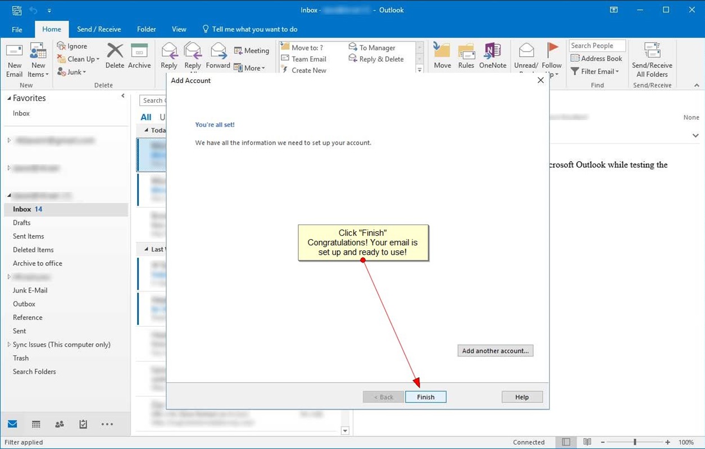This screenshot has height=449, width=705.
Task: Open the Outbox folder
Action: (24, 304)
